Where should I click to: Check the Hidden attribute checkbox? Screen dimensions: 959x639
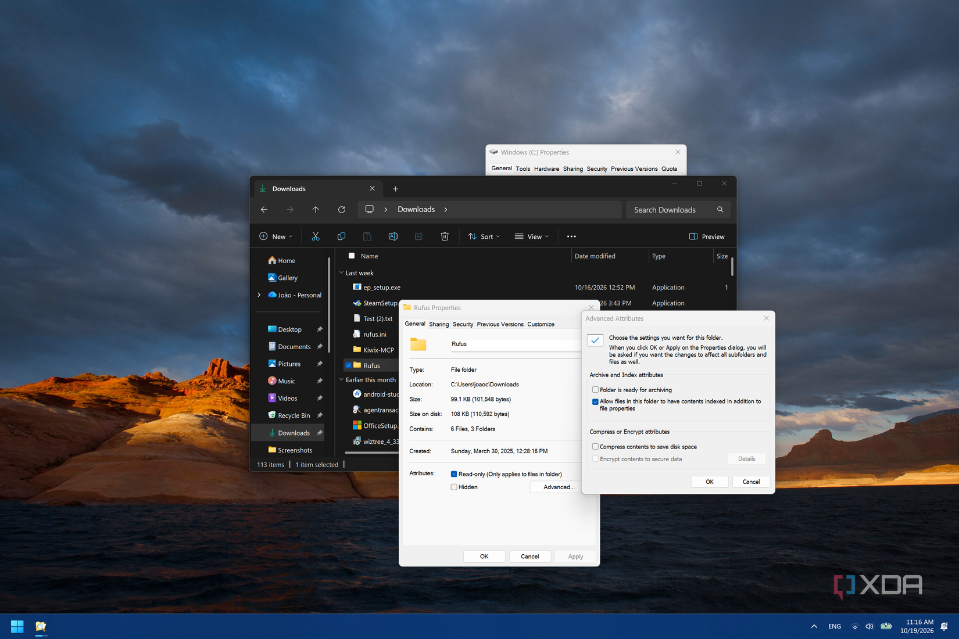[454, 487]
